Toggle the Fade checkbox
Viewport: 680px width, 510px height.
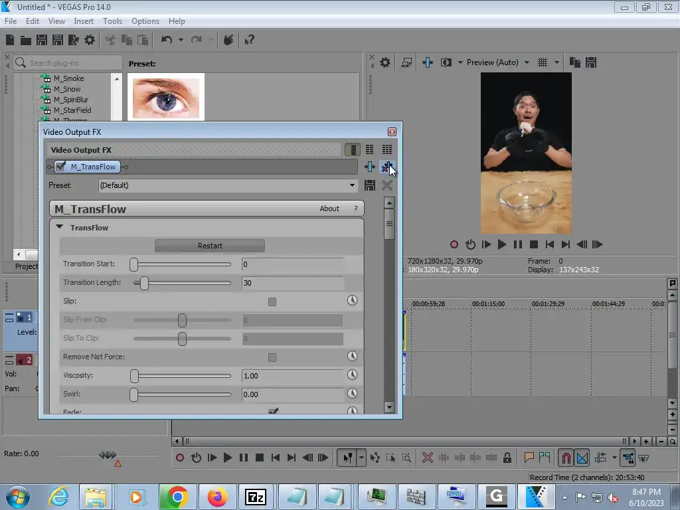tap(272, 410)
